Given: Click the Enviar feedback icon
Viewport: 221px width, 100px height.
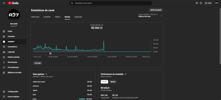Looking at the screenshot, I should click(x=4, y=97).
